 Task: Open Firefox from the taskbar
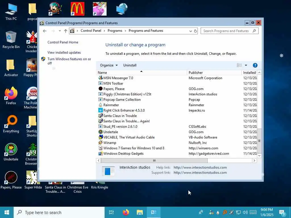point(126,212)
